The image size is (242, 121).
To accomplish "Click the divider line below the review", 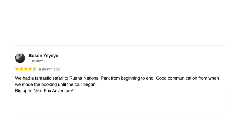I will (119, 114).
